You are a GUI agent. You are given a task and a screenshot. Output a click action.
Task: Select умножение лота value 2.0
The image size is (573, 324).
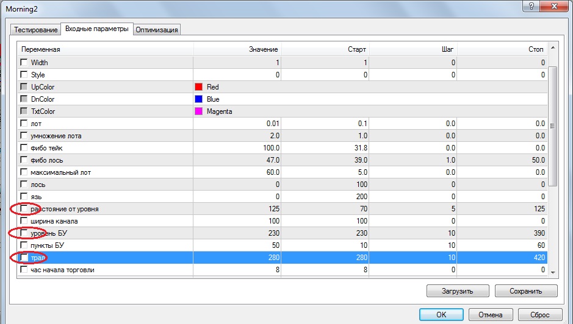click(x=275, y=135)
